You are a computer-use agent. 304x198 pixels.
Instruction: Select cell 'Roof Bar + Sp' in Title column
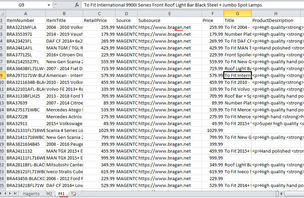click(237, 96)
